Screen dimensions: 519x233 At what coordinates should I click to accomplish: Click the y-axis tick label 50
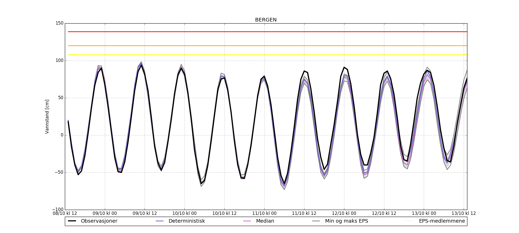click(x=61, y=98)
